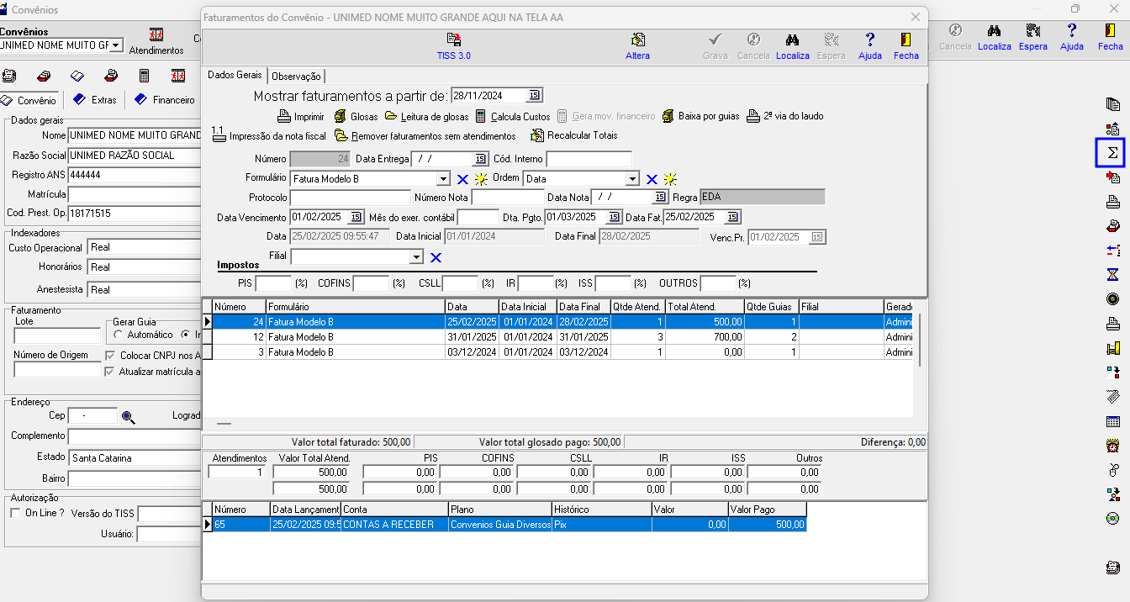Screen dimensions: 1130x602
Task: Click Calcula Custos
Action: (513, 116)
